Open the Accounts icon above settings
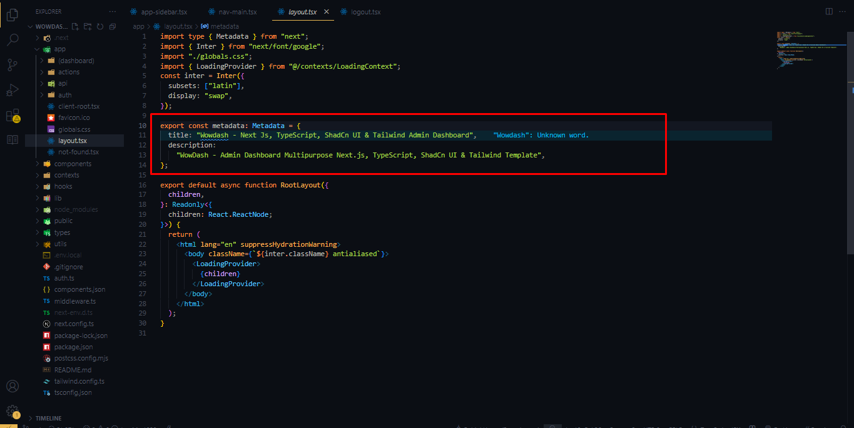This screenshot has width=854, height=428. point(12,386)
